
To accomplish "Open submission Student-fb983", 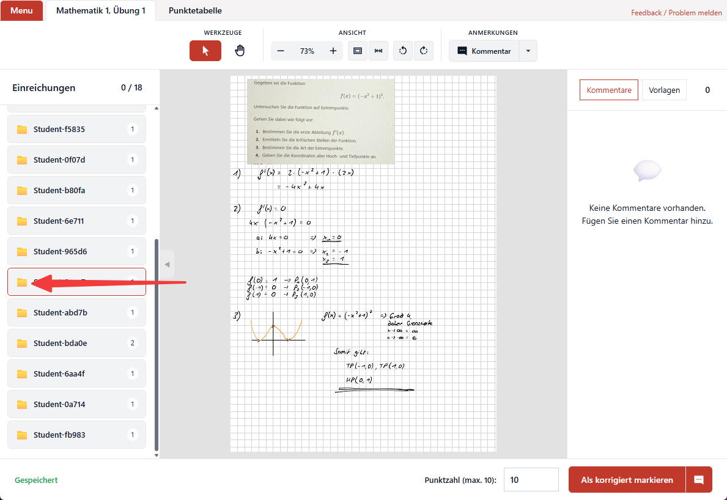I will click(76, 435).
